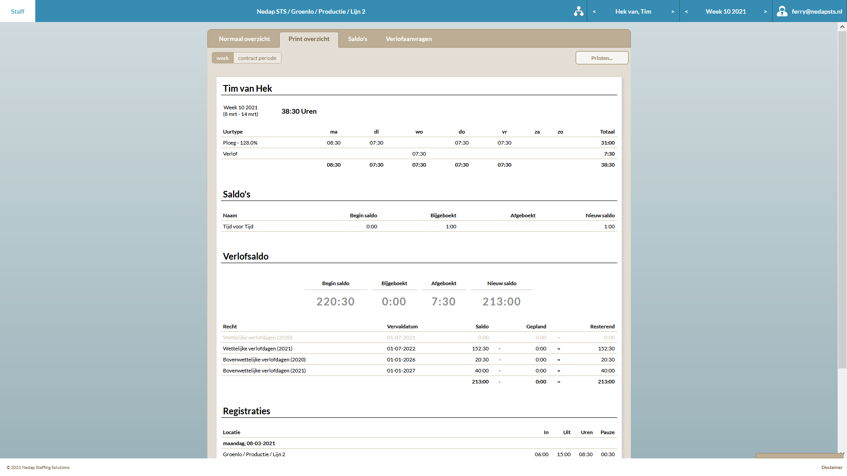Navigate to previous employee using the left chevron
847x476 pixels.
click(595, 11)
